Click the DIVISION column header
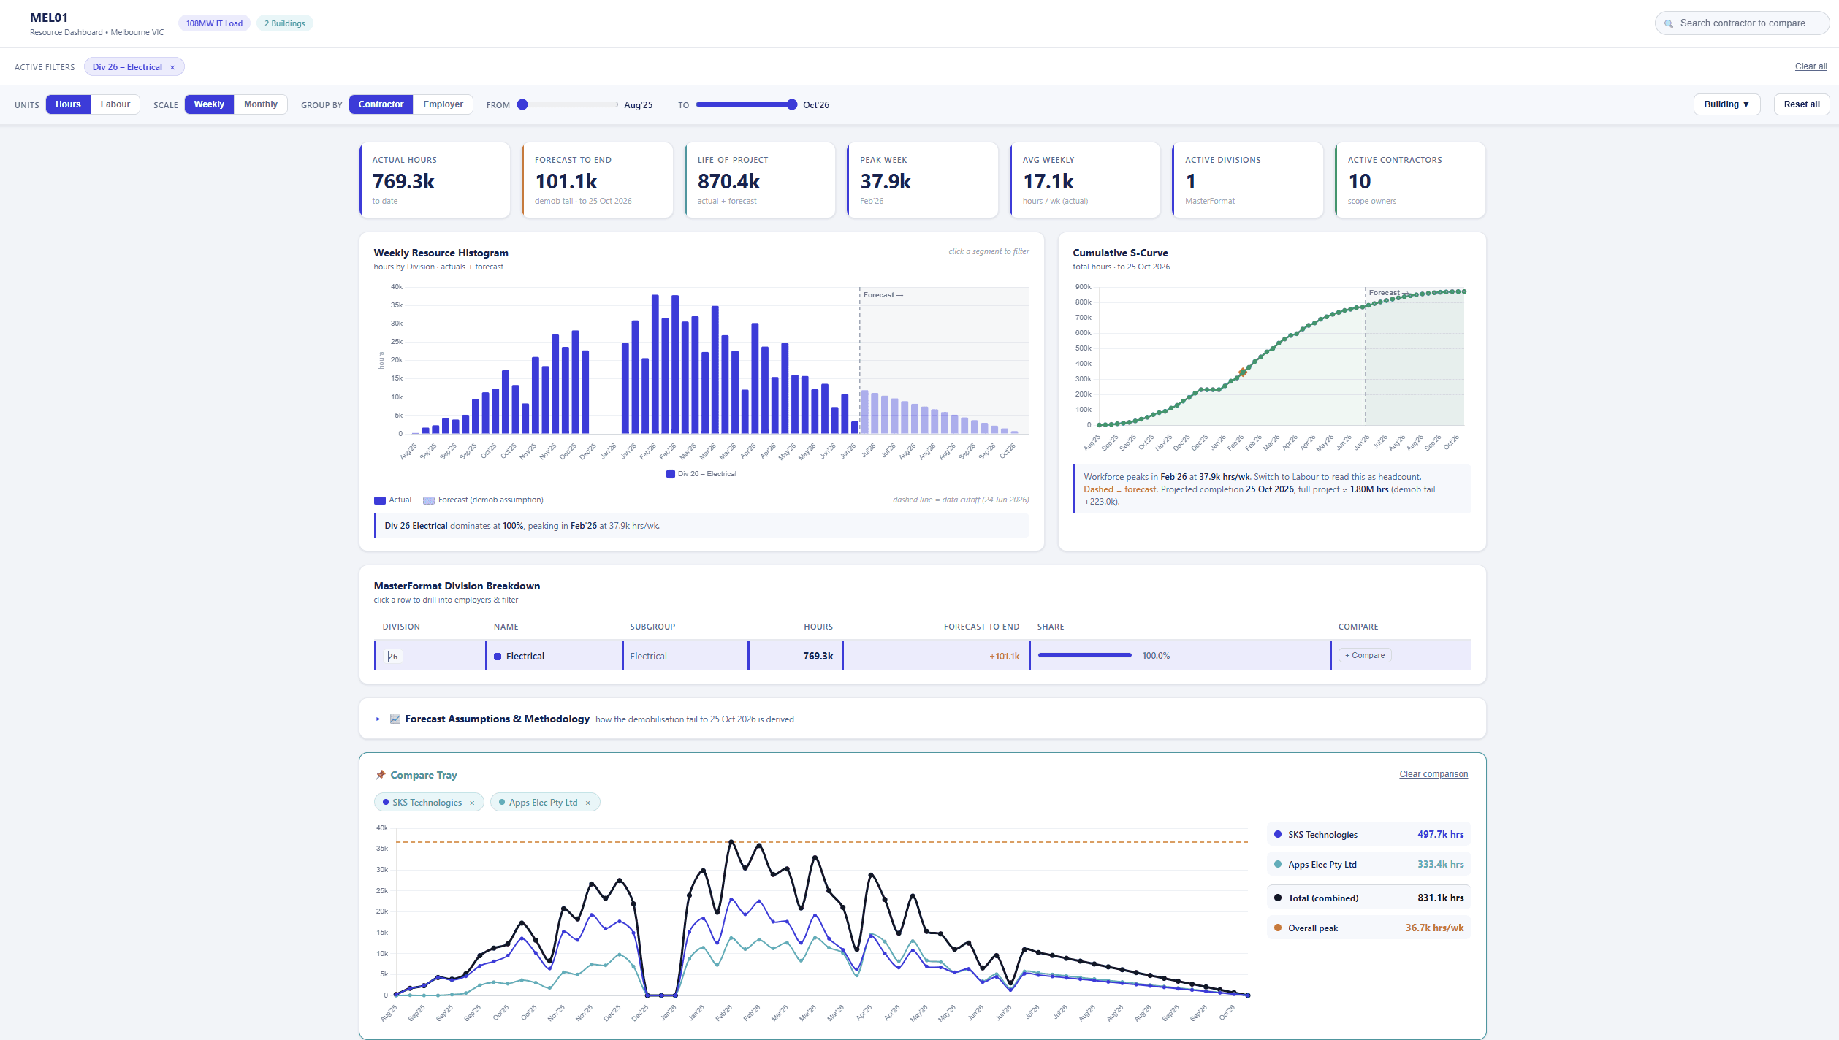The image size is (1839, 1040). [x=401, y=627]
